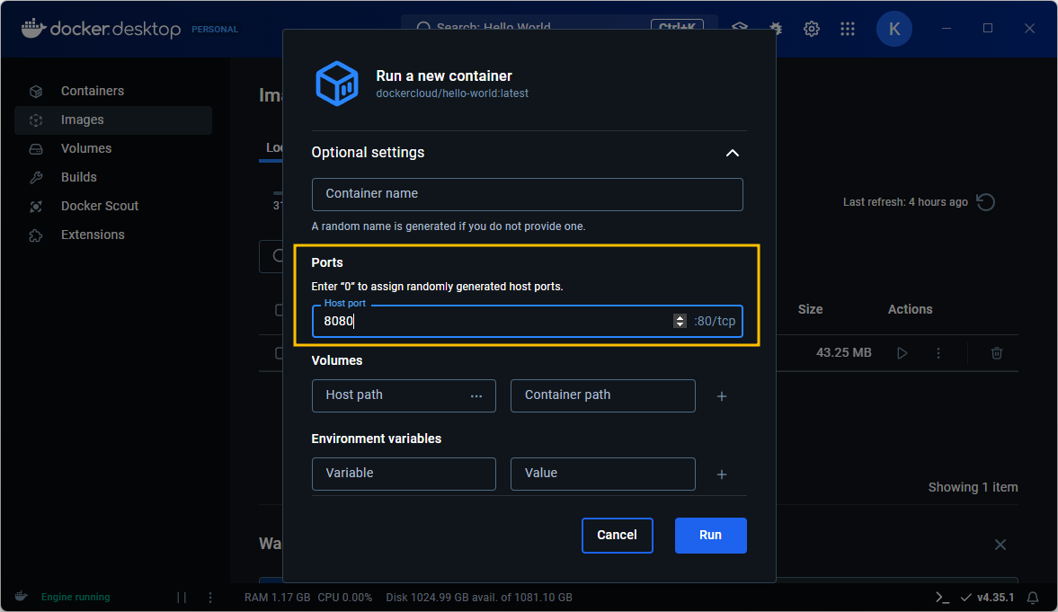Click the Container name field
The image size is (1058, 612).
[527, 194]
